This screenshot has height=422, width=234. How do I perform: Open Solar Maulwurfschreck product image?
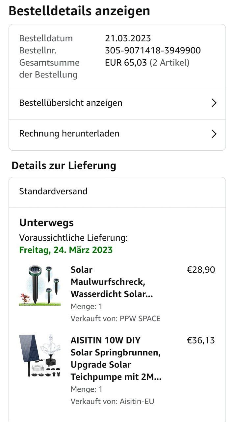40,286
